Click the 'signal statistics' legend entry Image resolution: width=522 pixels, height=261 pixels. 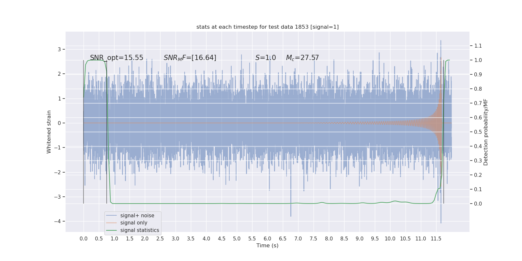[x=140, y=230]
